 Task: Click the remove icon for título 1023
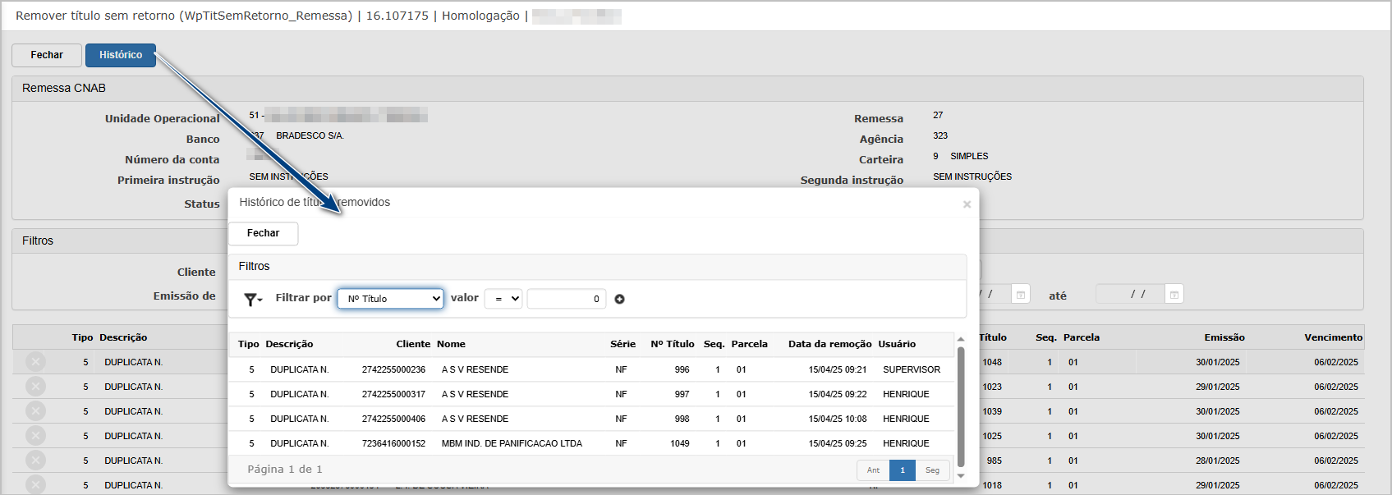pyautogui.click(x=35, y=387)
